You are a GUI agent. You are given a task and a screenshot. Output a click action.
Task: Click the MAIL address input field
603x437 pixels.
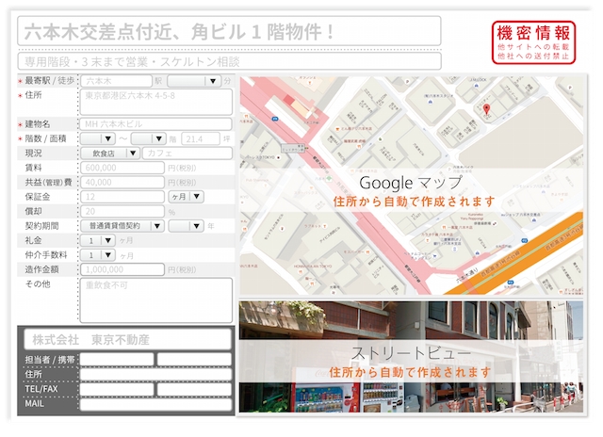click(x=155, y=405)
